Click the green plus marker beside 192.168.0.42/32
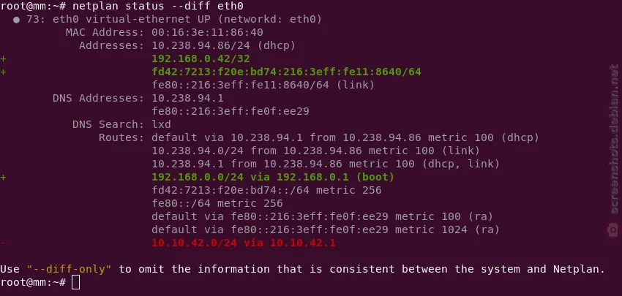622x296 pixels. (x=4, y=58)
